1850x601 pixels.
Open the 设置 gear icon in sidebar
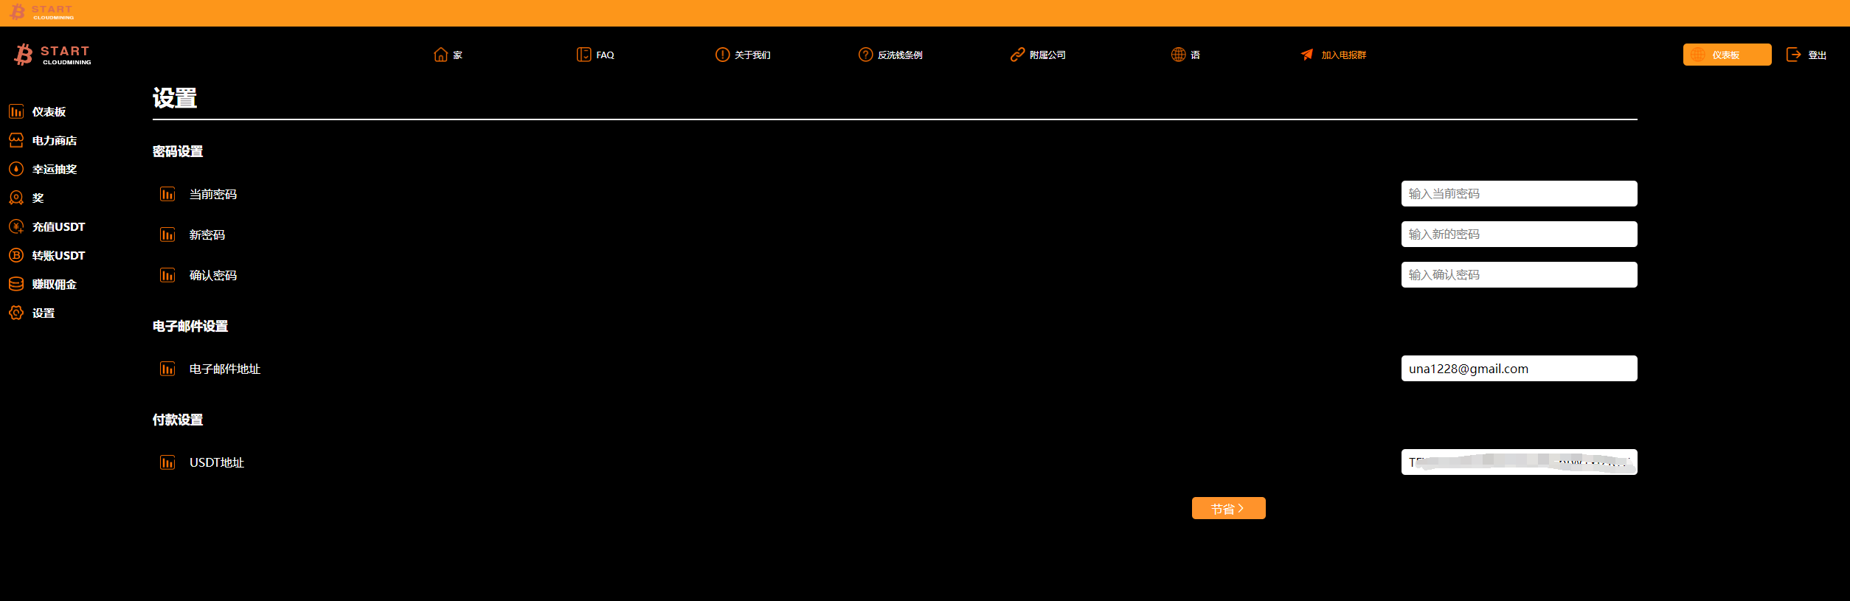(16, 313)
